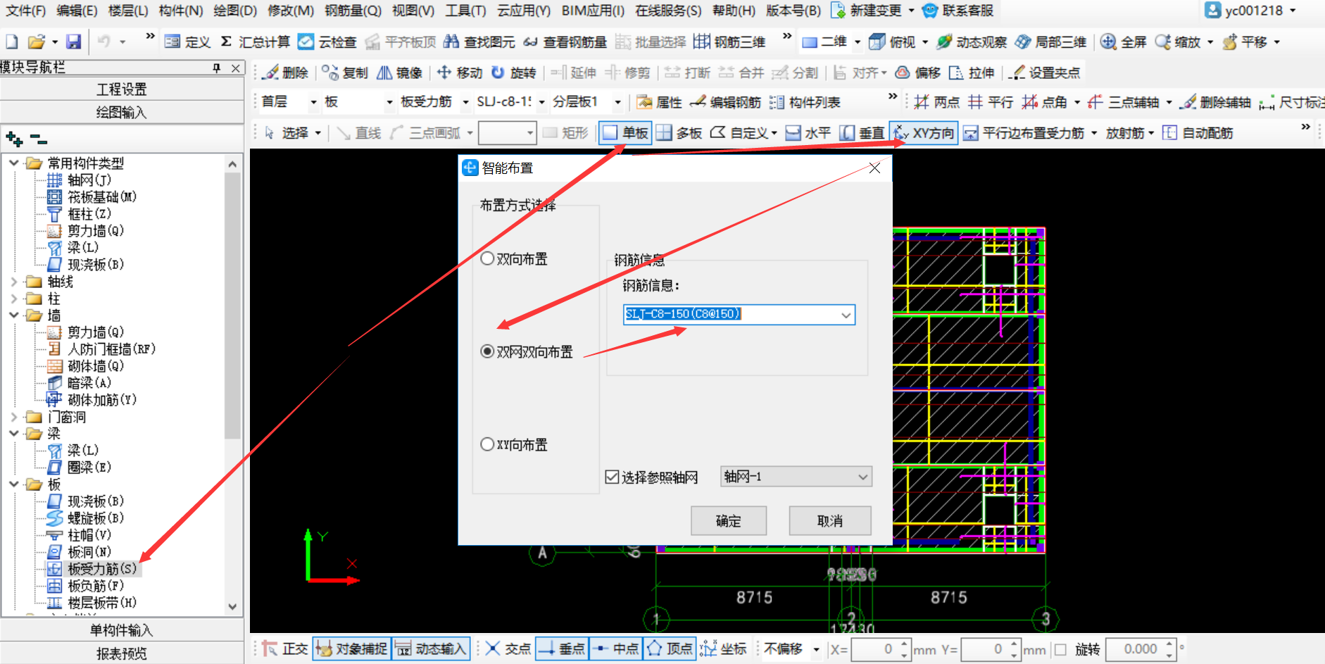
Task: Click 确定 button in dialog
Action: 729,521
